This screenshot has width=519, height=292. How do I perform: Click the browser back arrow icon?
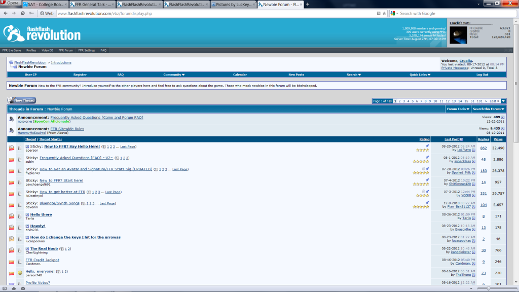6,13
